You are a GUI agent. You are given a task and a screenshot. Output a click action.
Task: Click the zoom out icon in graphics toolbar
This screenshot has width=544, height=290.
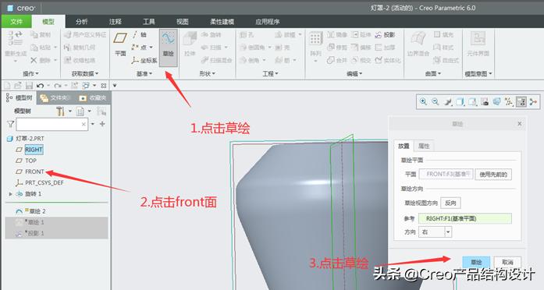coord(436,101)
